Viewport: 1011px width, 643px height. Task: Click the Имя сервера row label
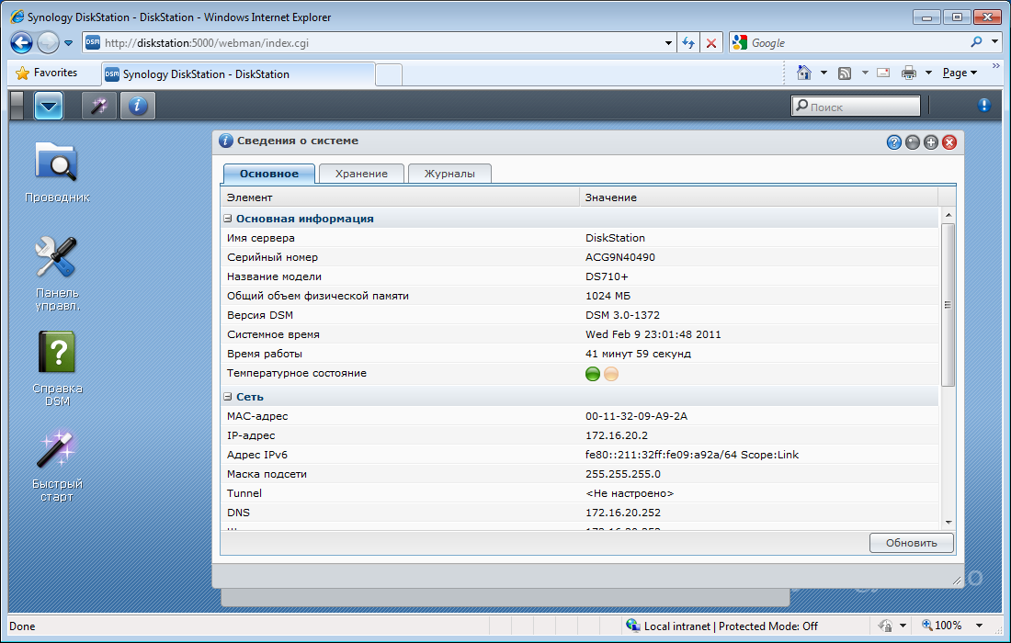[x=260, y=238]
